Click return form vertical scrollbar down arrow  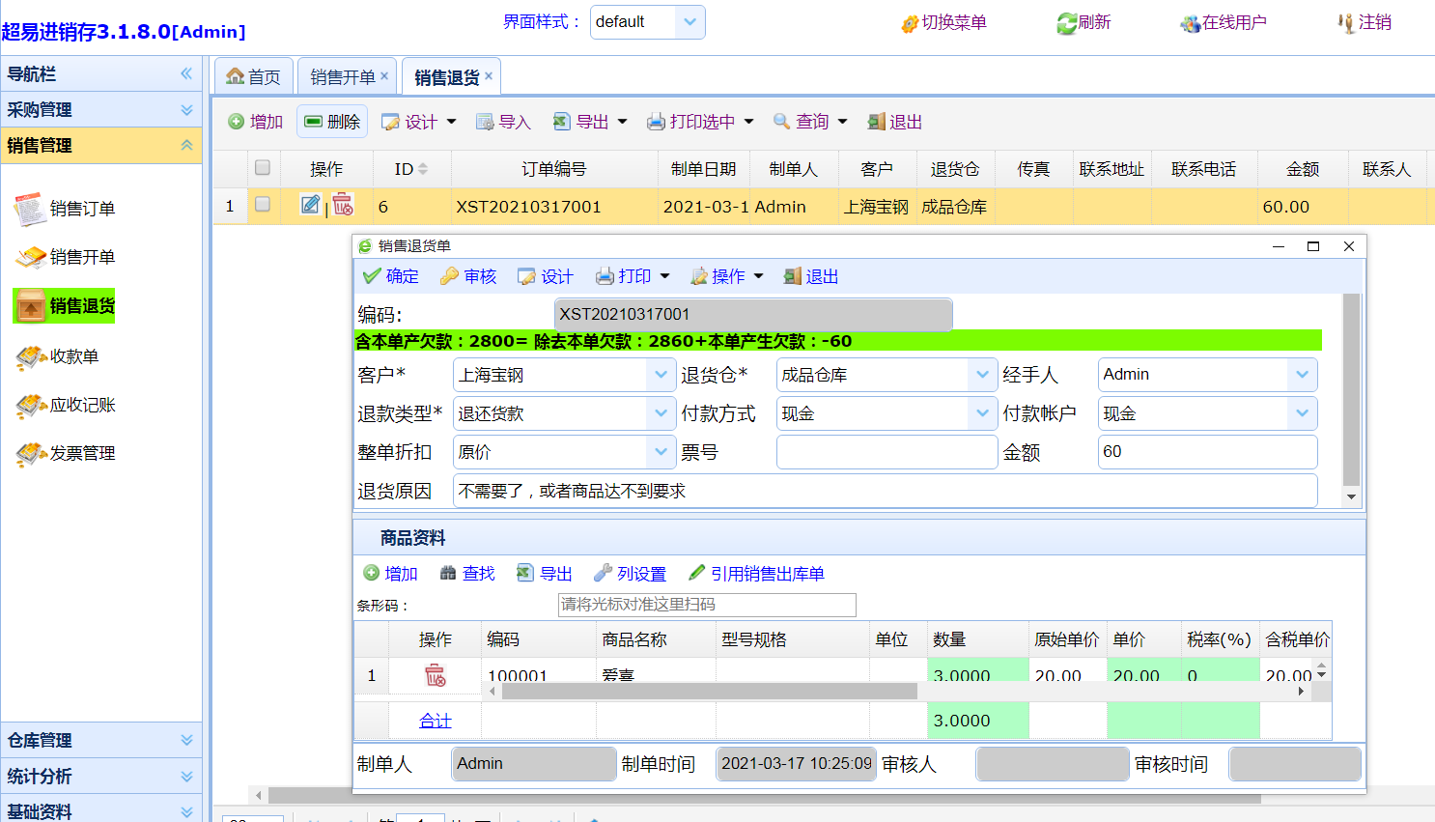1351,496
